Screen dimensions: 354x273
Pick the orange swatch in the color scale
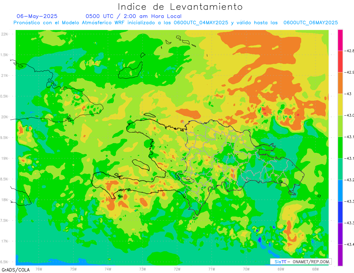[x=340, y=83]
